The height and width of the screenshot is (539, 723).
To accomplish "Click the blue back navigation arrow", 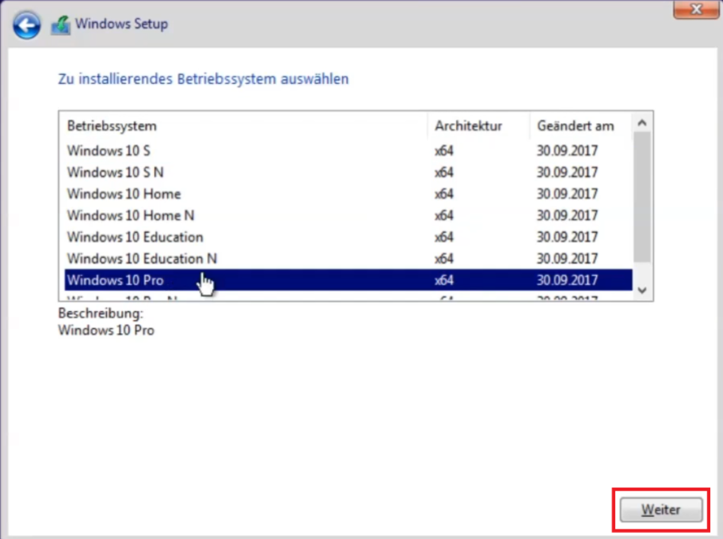I will (x=26, y=25).
